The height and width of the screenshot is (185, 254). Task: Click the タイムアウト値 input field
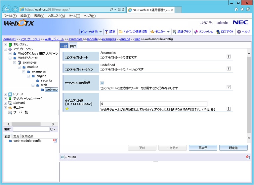[154, 104]
